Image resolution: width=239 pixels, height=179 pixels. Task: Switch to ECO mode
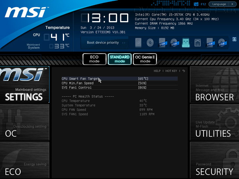coord(94,59)
